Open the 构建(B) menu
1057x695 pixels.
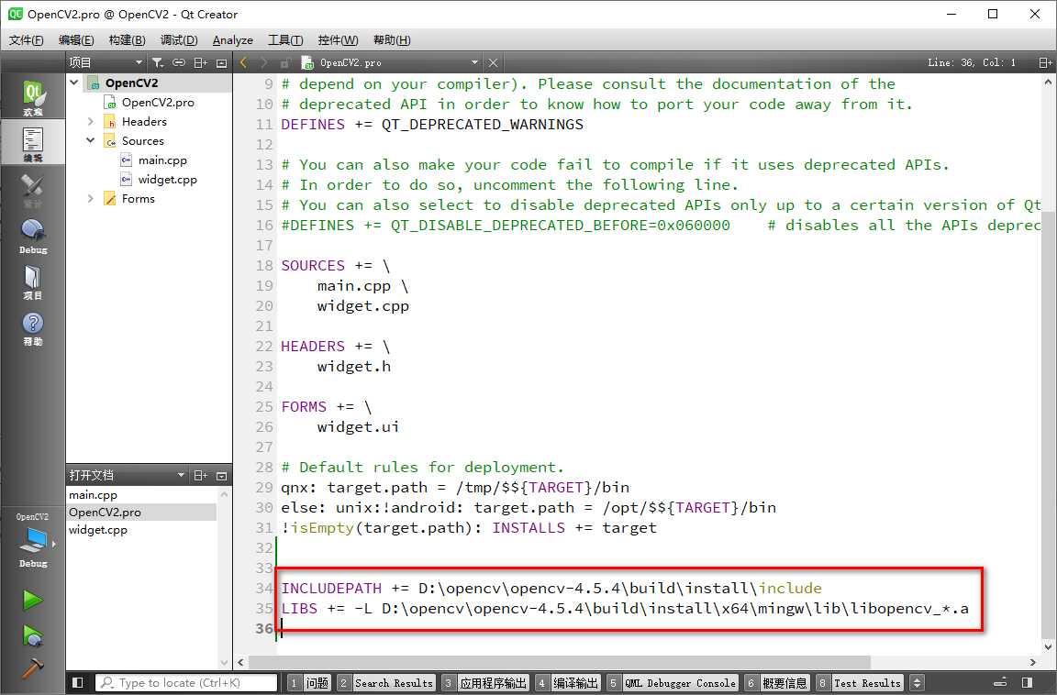click(x=127, y=40)
